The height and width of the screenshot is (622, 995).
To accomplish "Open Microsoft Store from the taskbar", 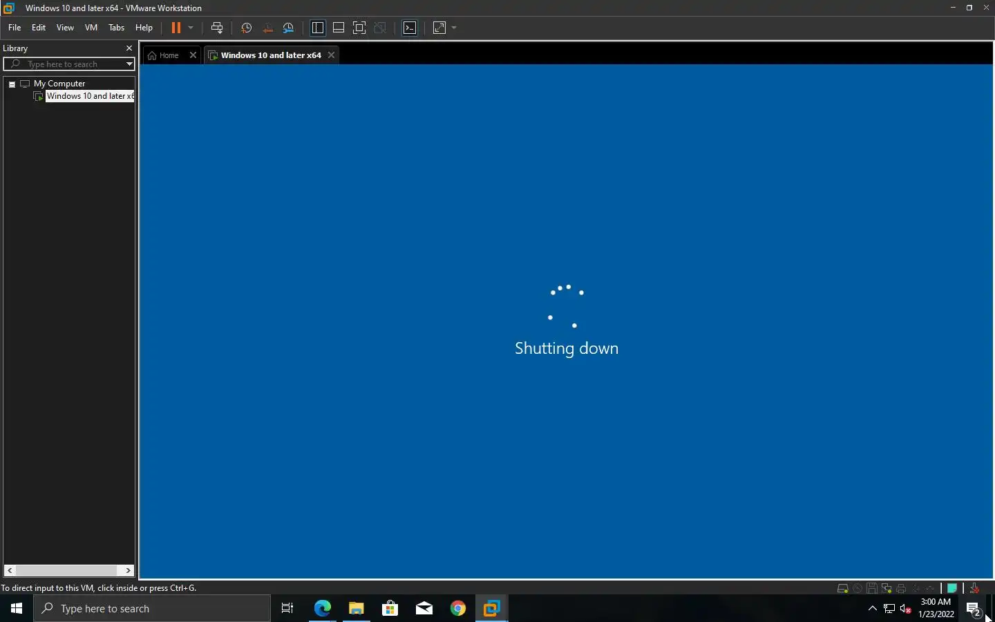I will point(390,609).
